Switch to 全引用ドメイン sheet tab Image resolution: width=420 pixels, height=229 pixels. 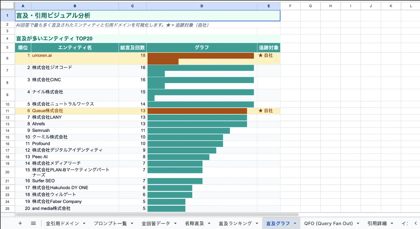click(62, 224)
